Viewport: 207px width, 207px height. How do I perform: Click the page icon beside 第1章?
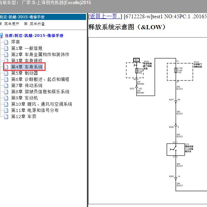(6, 49)
